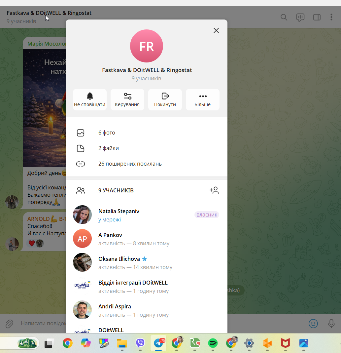Screen dimensions: 341x353
Task: Open McAfee from the taskbar
Action: point(285,343)
